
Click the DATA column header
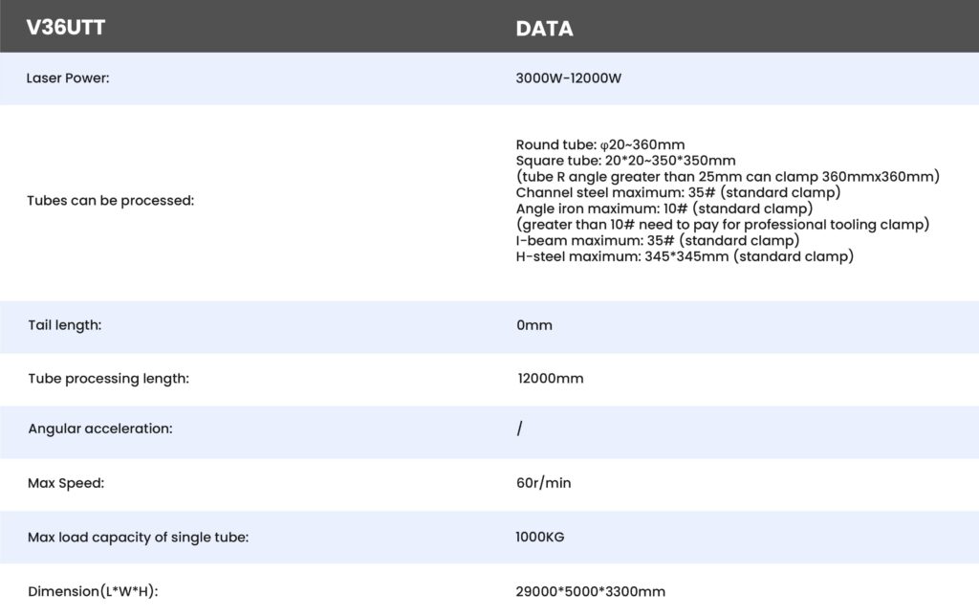544,29
